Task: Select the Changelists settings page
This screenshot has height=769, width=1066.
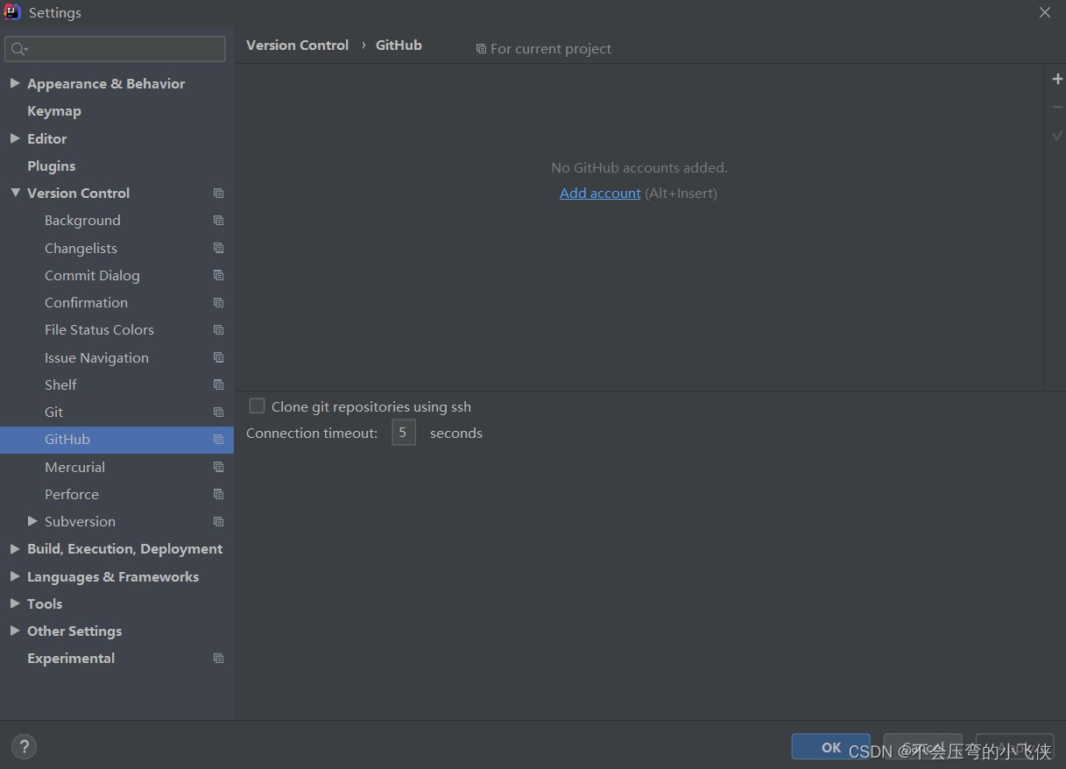Action: coord(81,248)
